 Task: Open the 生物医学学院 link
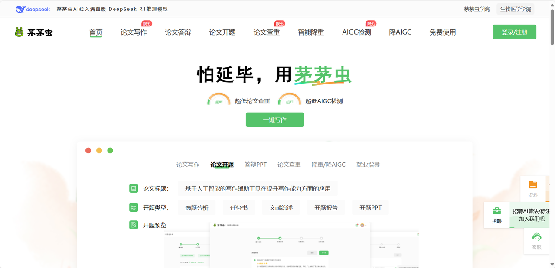(515, 9)
